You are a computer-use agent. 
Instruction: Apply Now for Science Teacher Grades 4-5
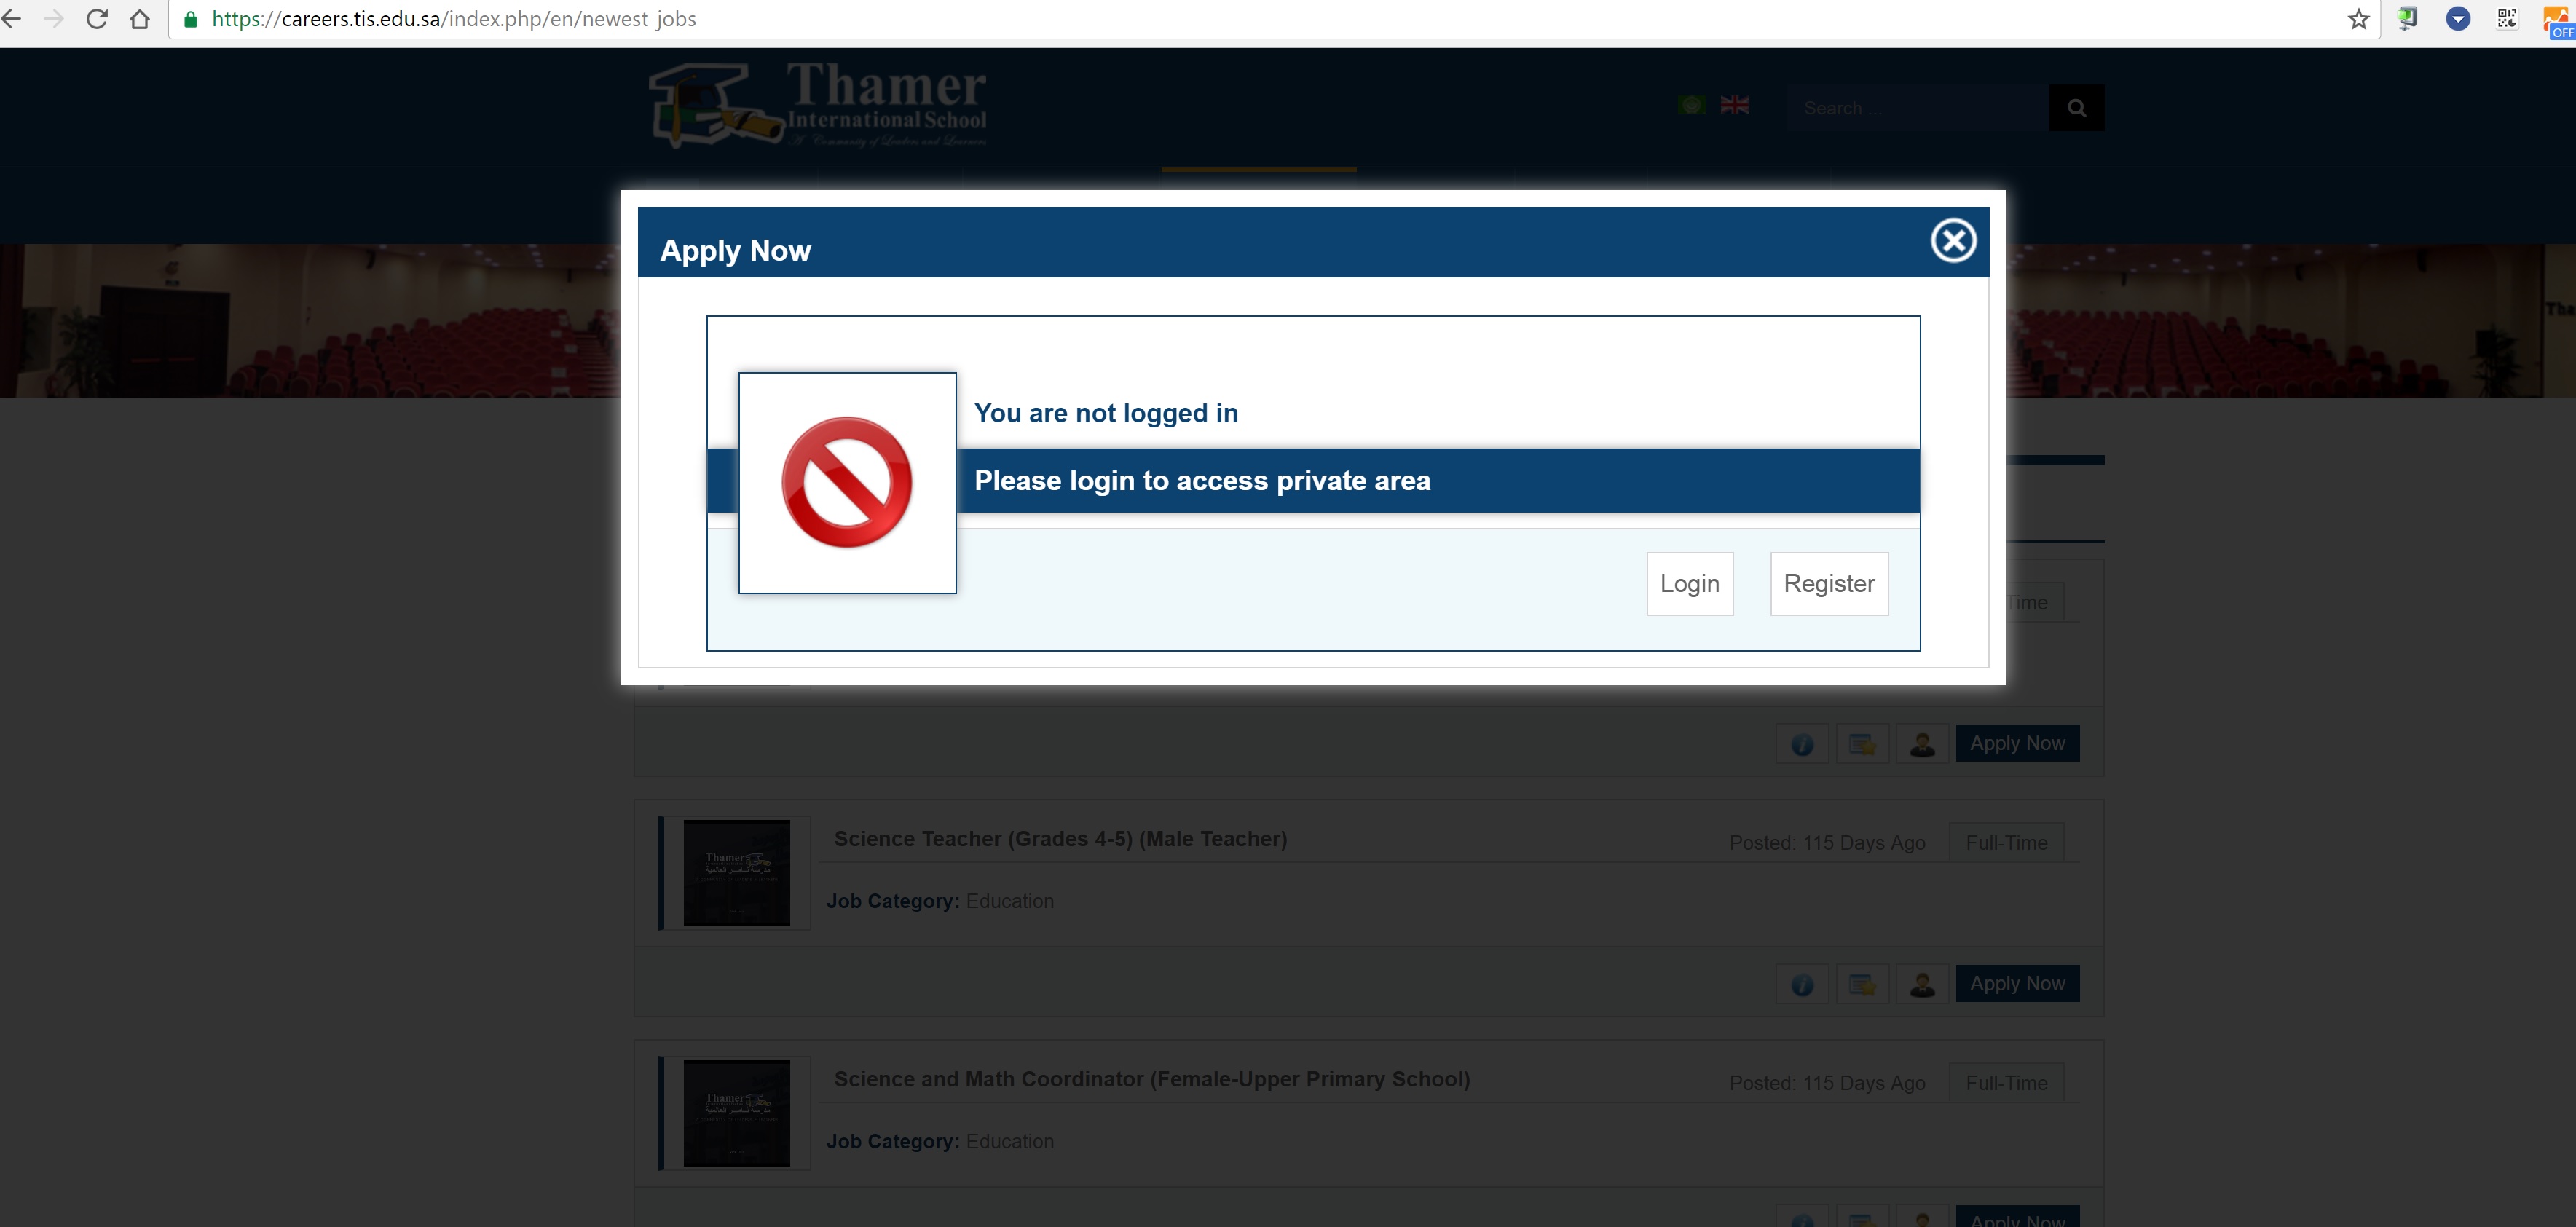click(x=2017, y=983)
